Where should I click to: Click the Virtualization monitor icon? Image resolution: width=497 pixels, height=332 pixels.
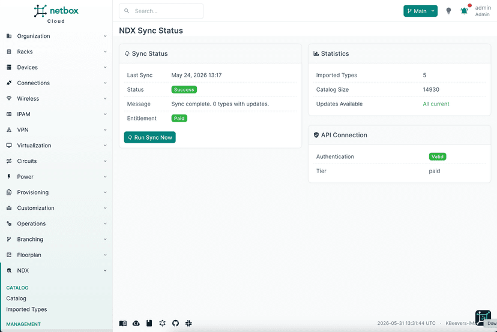point(9,145)
